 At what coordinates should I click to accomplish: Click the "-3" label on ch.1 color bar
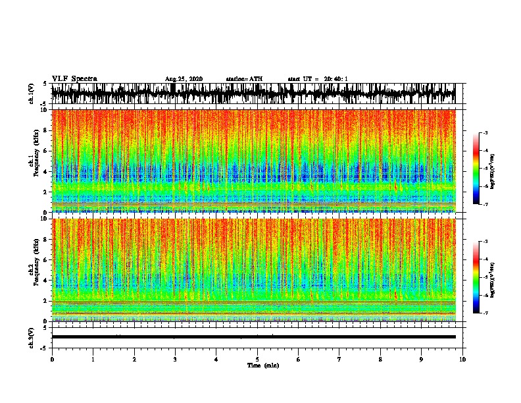(x=485, y=132)
